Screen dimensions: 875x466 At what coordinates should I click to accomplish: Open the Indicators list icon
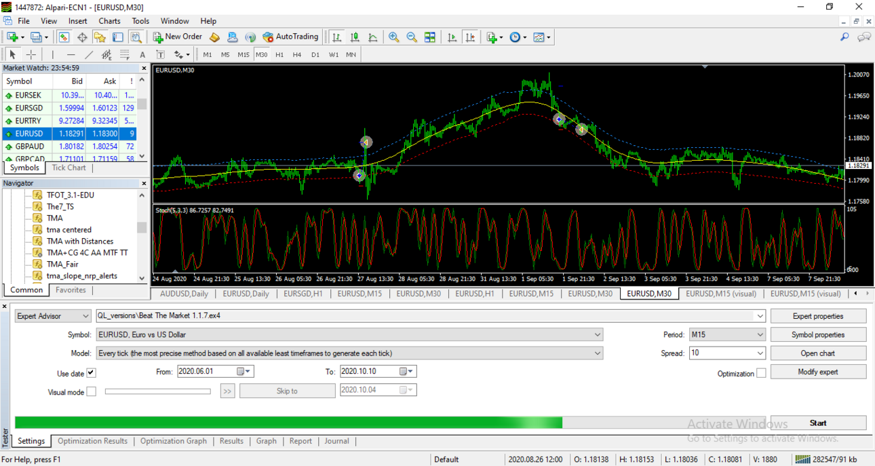[x=494, y=37]
